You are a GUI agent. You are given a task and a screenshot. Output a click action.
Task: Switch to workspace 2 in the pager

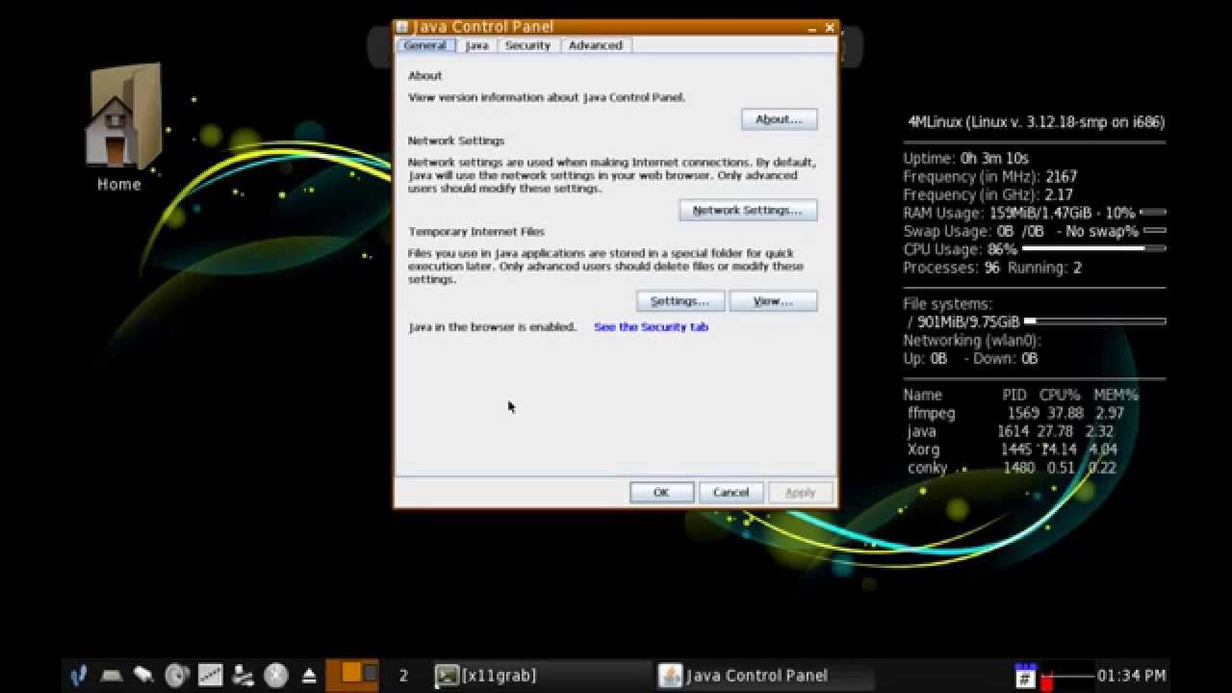(x=403, y=676)
